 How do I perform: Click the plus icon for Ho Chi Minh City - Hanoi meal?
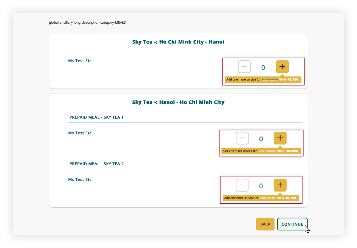click(282, 67)
